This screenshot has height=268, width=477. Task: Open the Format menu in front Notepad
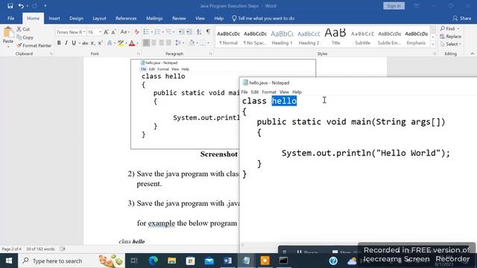coord(269,92)
